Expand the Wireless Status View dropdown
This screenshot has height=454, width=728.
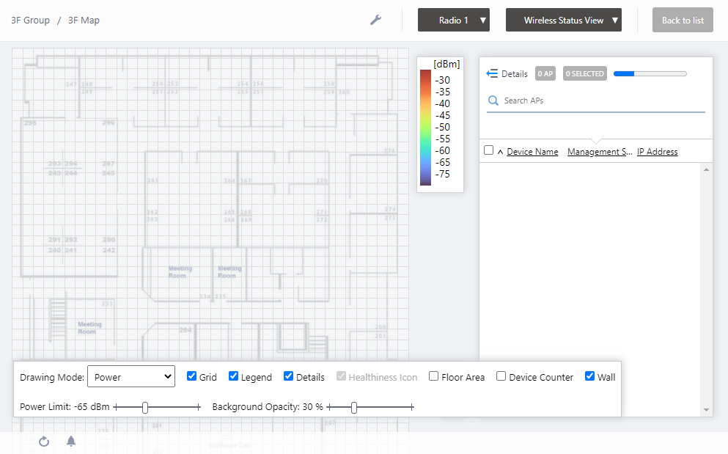pyautogui.click(x=563, y=21)
